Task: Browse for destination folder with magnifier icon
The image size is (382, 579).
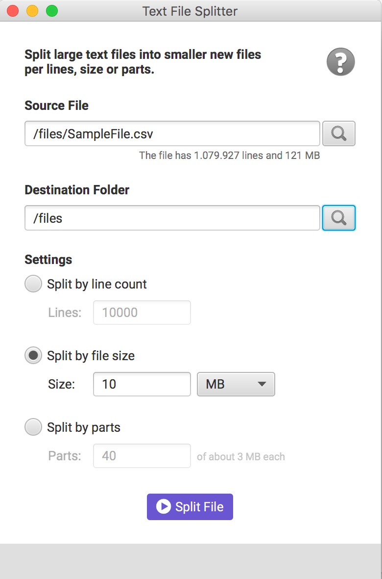Action: [x=338, y=218]
